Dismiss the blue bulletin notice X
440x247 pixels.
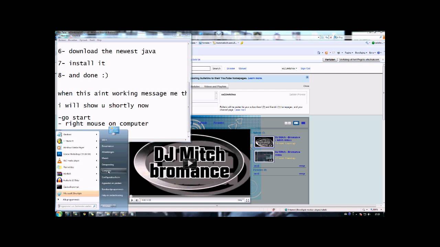click(x=307, y=77)
